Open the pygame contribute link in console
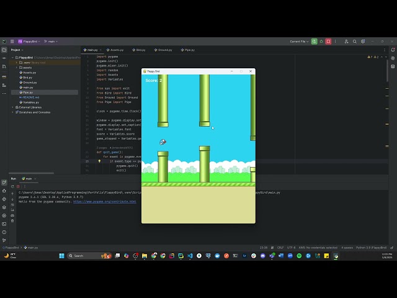The width and height of the screenshot is (397, 298). pyautogui.click(x=105, y=202)
